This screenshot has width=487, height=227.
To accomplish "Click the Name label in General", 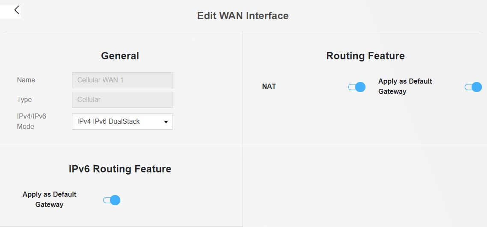I will coord(26,80).
